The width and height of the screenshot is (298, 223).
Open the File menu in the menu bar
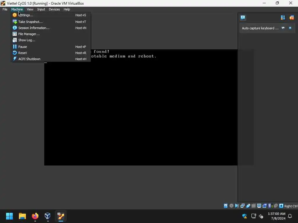pyautogui.click(x=5, y=9)
